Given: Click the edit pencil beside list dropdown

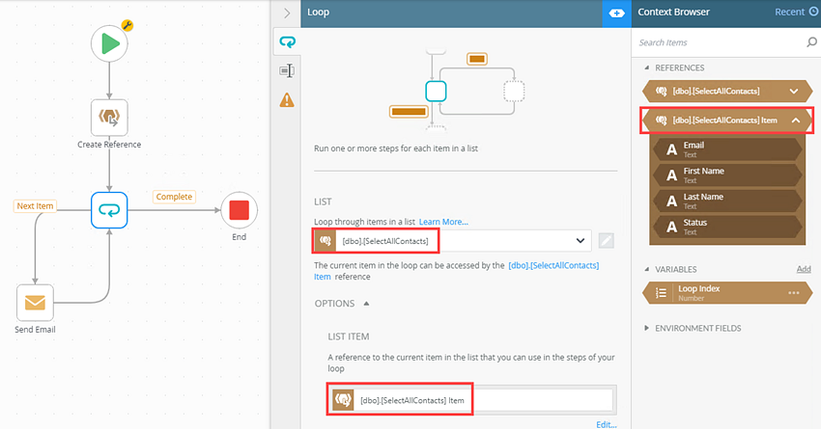Looking at the screenshot, I should (x=606, y=241).
